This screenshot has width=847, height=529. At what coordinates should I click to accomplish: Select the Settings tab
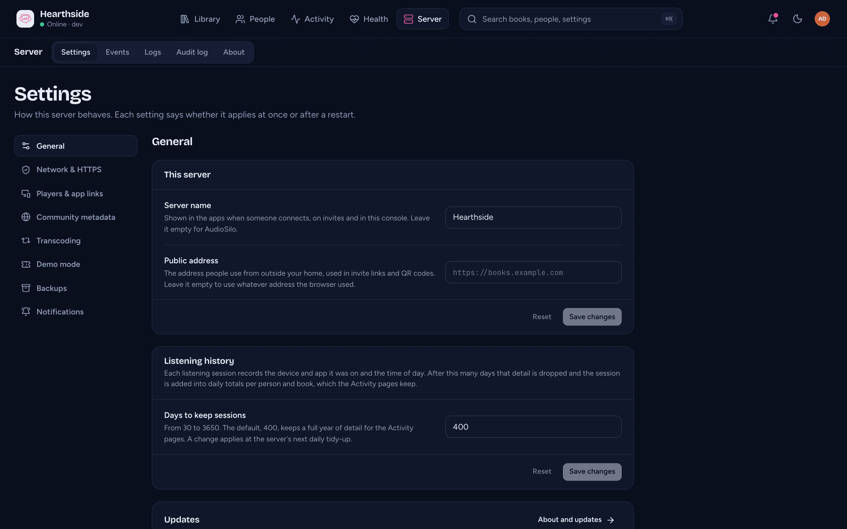pyautogui.click(x=76, y=52)
